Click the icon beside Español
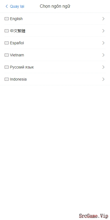 [x=7, y=43]
